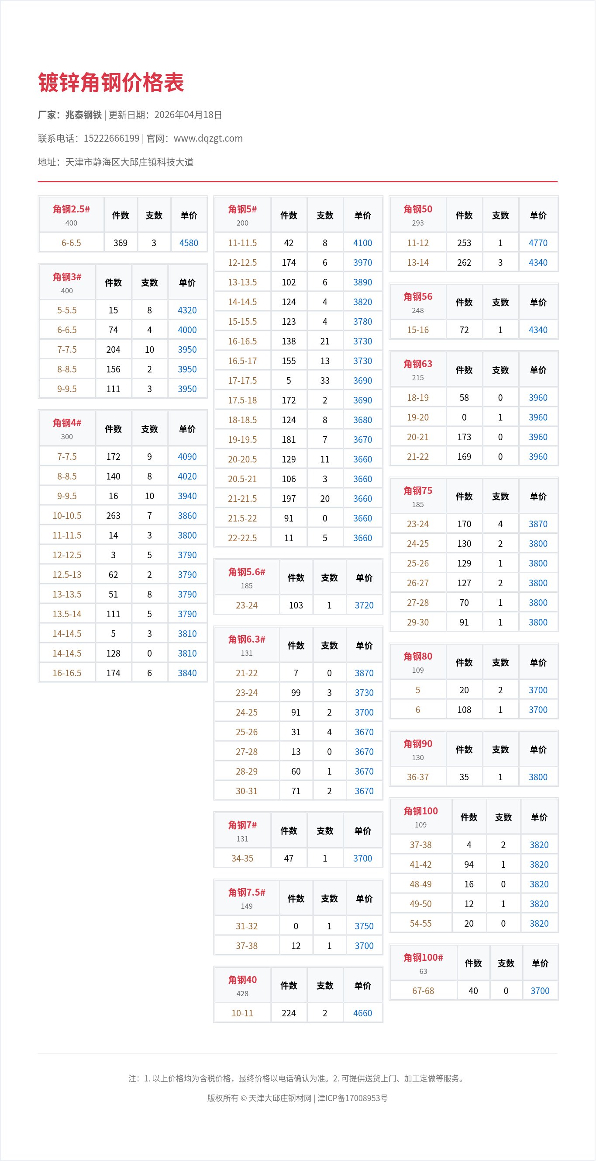Click the 22-22.5 spec in 角钢5# table
The width and height of the screenshot is (596, 1161).
pyautogui.click(x=242, y=538)
